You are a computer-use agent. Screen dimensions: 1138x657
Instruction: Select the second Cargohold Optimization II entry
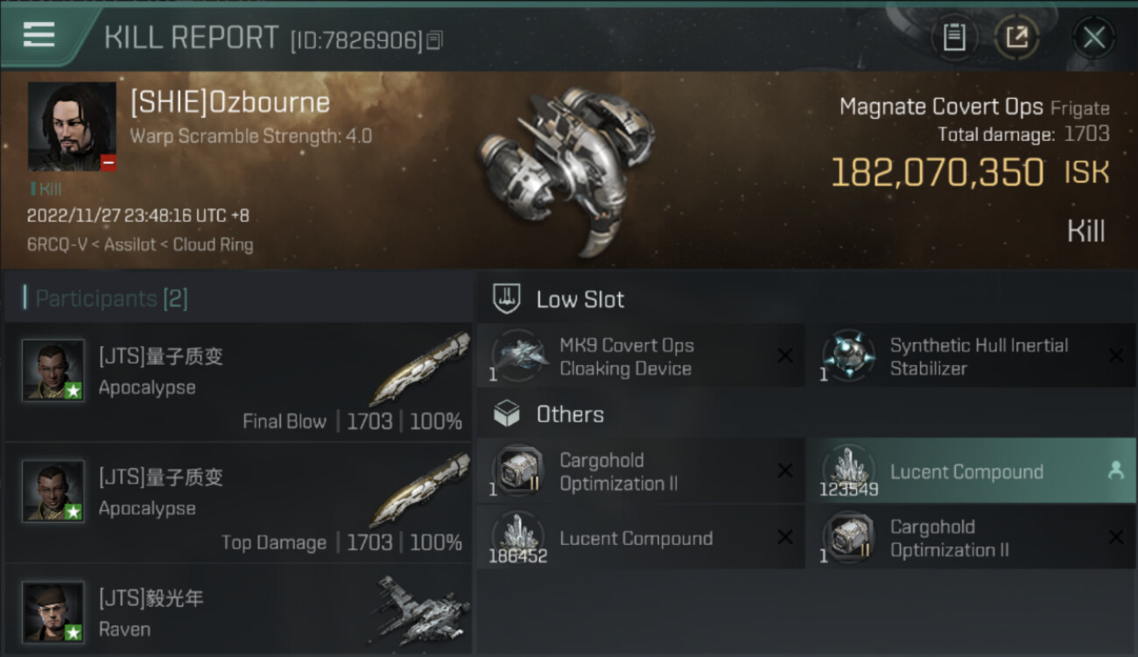(x=972, y=538)
